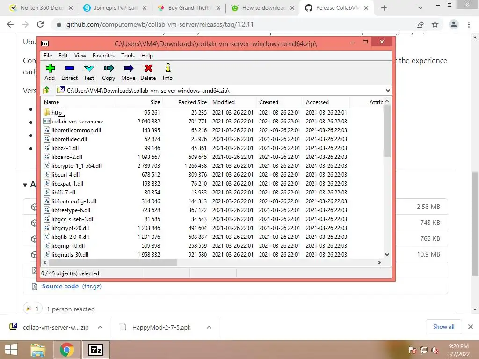Sort by the Name column header
479x359 pixels.
coord(78,102)
